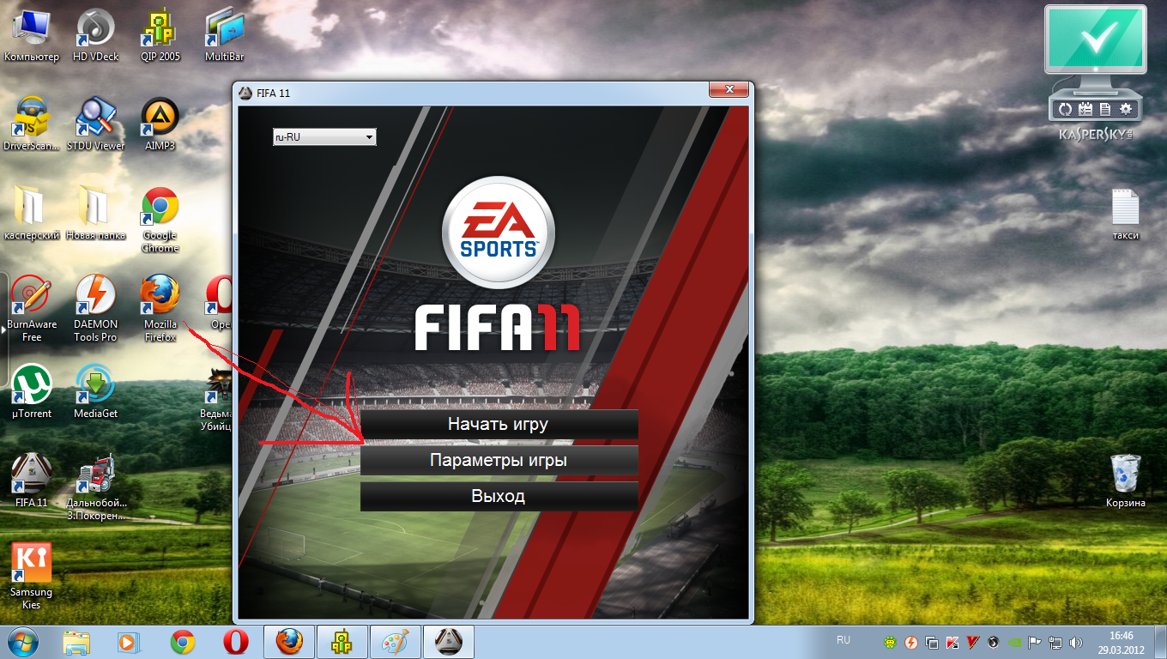Open Kaspersky gadget settings gear
The width and height of the screenshot is (1167, 659).
tap(1126, 109)
